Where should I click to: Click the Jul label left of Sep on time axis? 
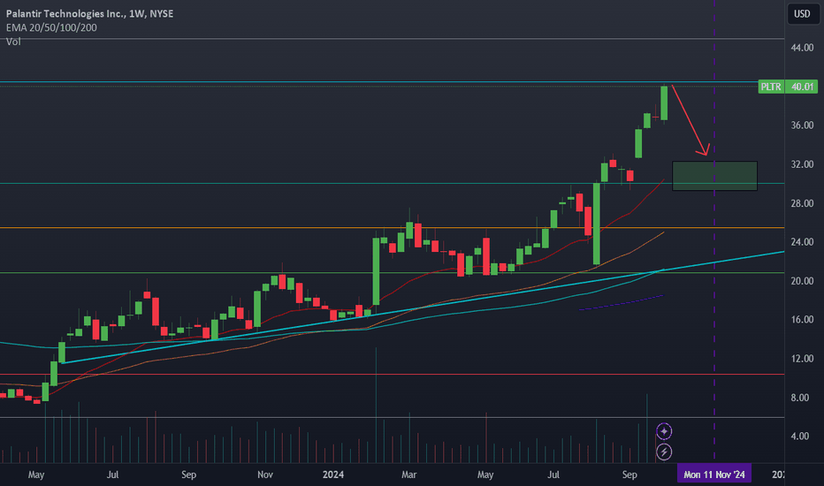tap(112, 475)
